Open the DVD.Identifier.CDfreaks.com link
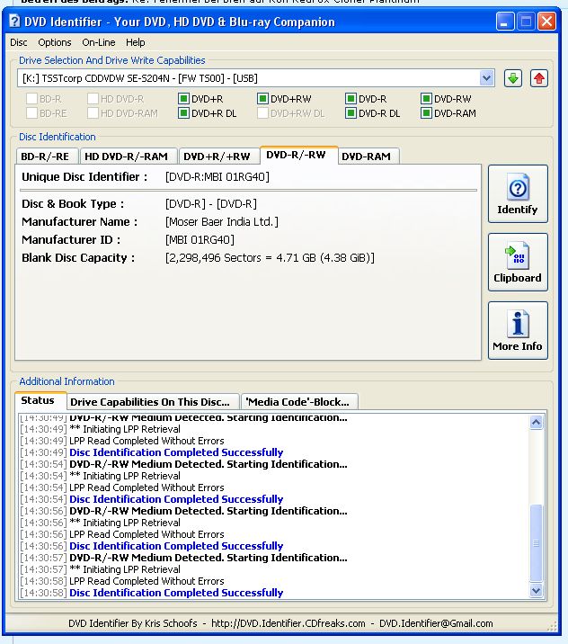568x644 pixels. (x=288, y=623)
